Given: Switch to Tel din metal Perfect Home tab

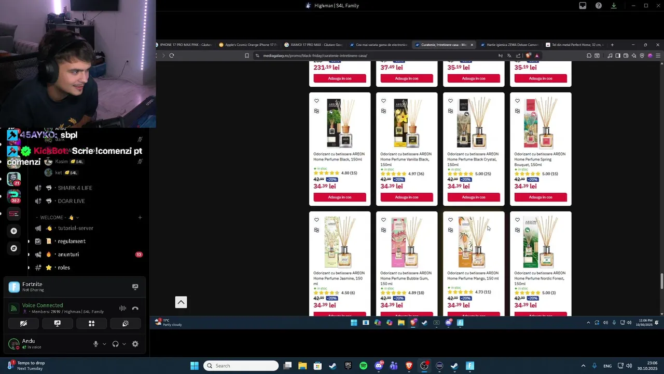Looking at the screenshot, I should point(575,45).
